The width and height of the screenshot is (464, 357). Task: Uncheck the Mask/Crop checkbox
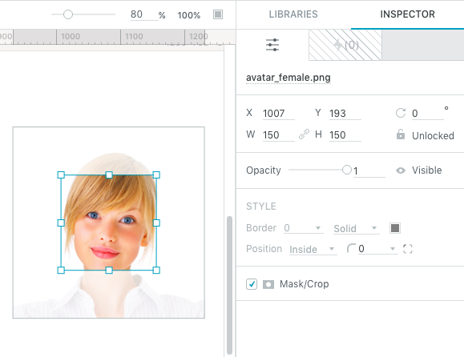pyautogui.click(x=252, y=284)
